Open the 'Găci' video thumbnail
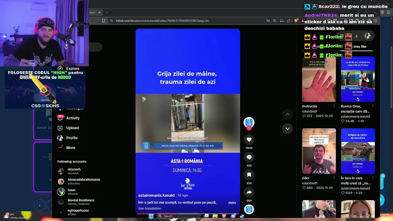Viewport: 393px width, 221px height. point(319,151)
